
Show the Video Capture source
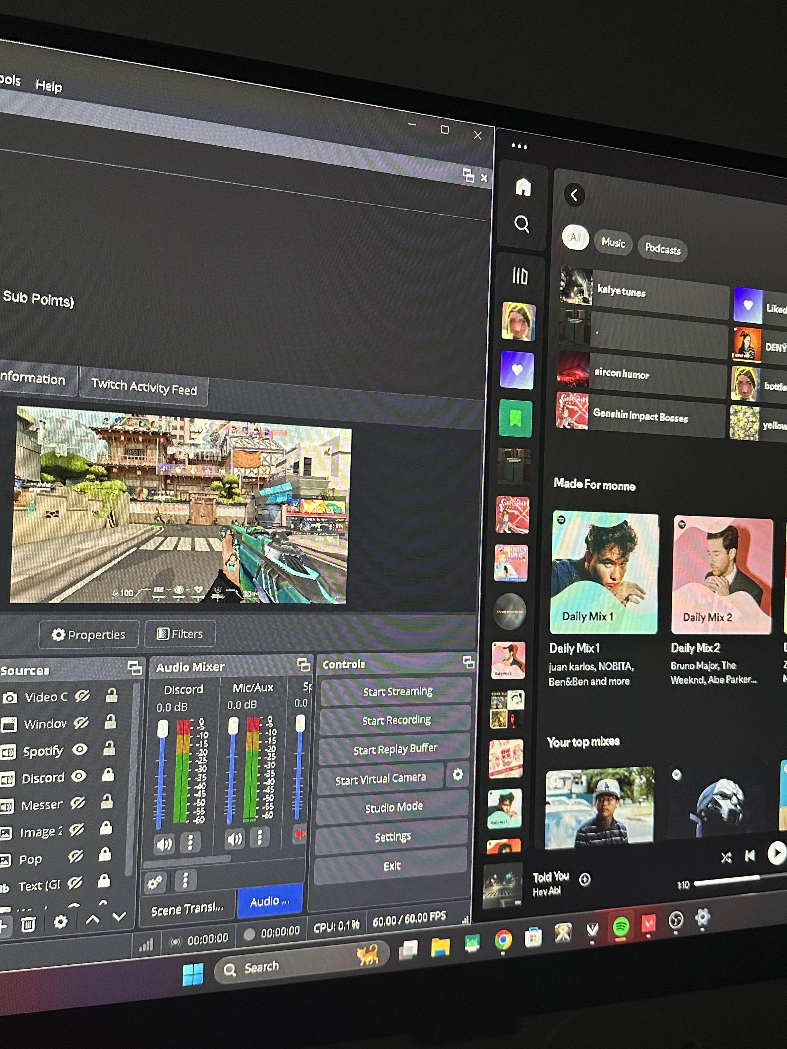[82, 696]
